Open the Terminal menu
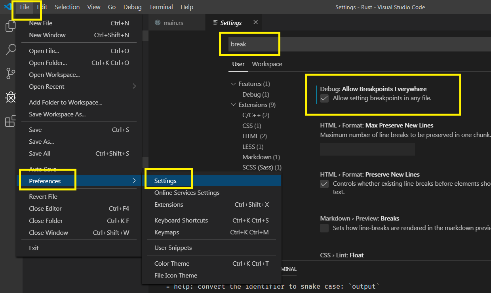491x293 pixels. [x=161, y=7]
